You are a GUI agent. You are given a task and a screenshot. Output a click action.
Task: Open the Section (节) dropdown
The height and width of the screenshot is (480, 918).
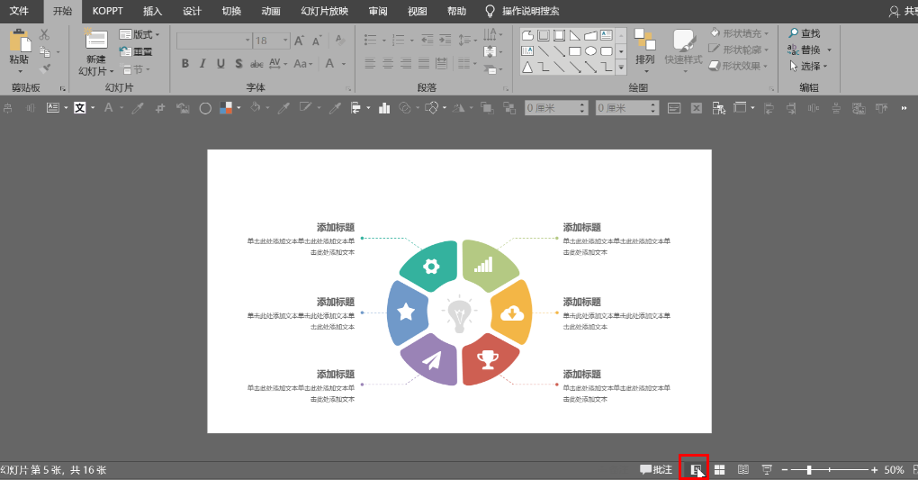(x=137, y=69)
